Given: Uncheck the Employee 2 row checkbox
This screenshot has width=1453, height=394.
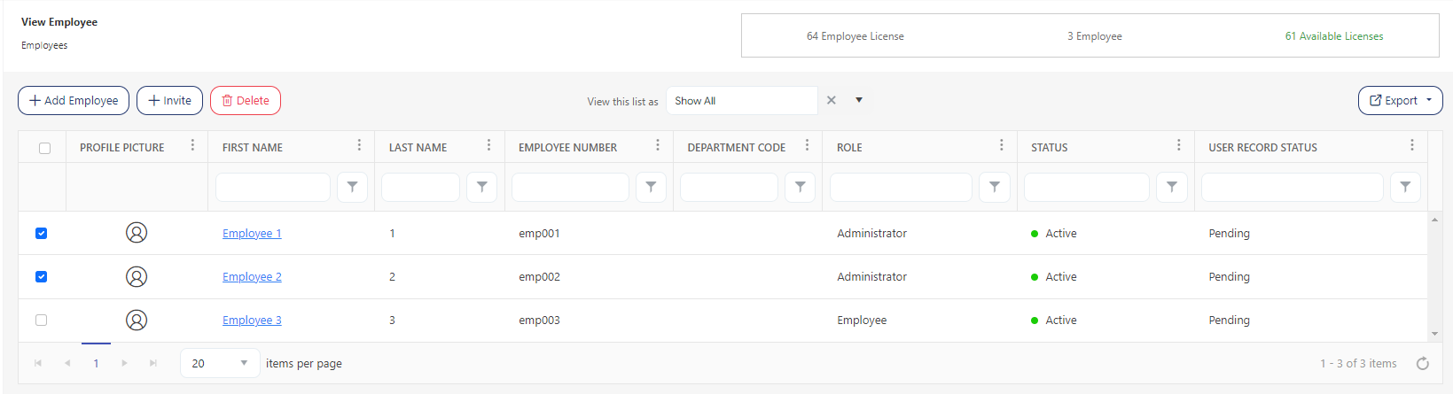Looking at the screenshot, I should [42, 277].
